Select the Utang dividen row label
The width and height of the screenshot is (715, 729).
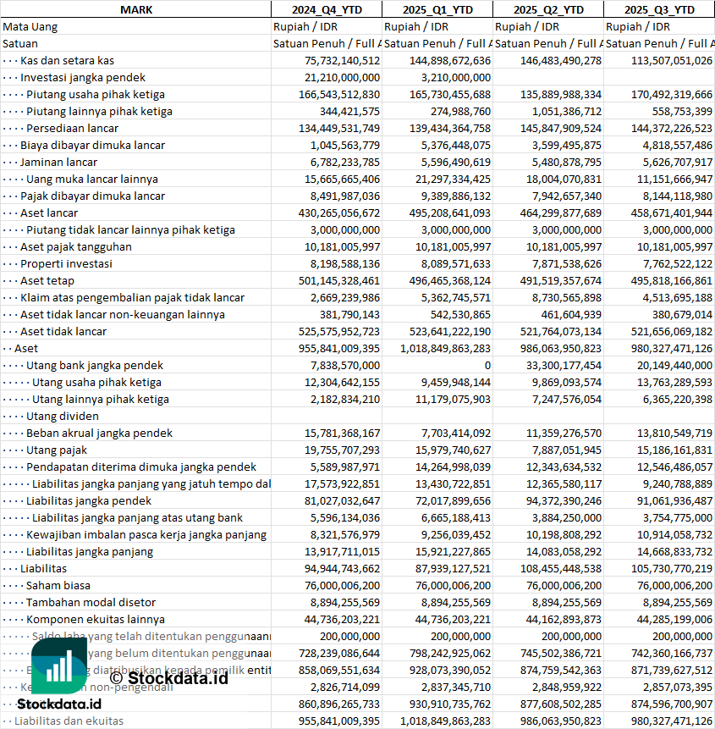(x=63, y=416)
